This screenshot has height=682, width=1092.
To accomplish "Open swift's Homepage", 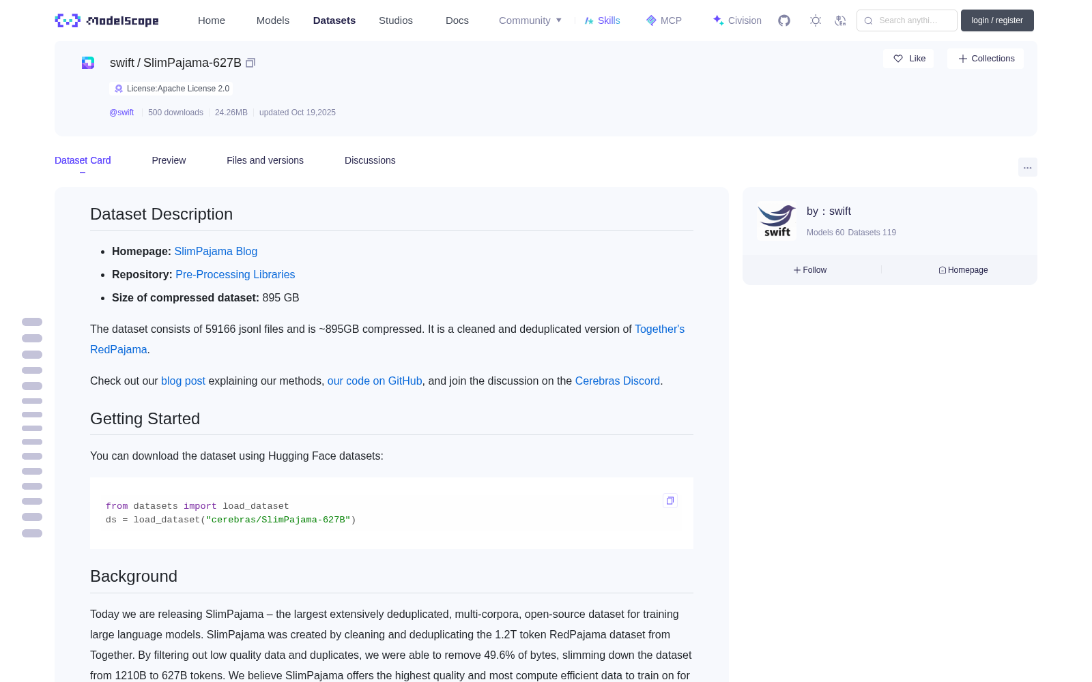I will [963, 270].
